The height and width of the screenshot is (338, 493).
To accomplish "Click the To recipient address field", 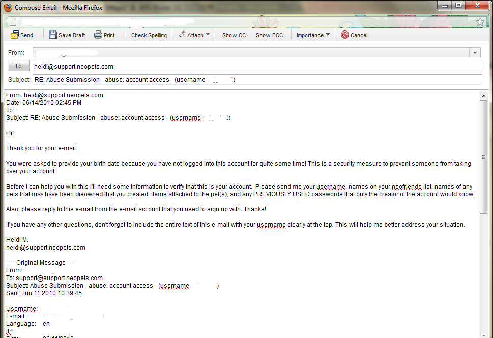I will point(257,66).
